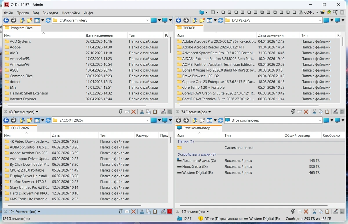
Task: Click the new folder icon in D:\ТРЕКЕР\ pane
Action: coord(202,20)
